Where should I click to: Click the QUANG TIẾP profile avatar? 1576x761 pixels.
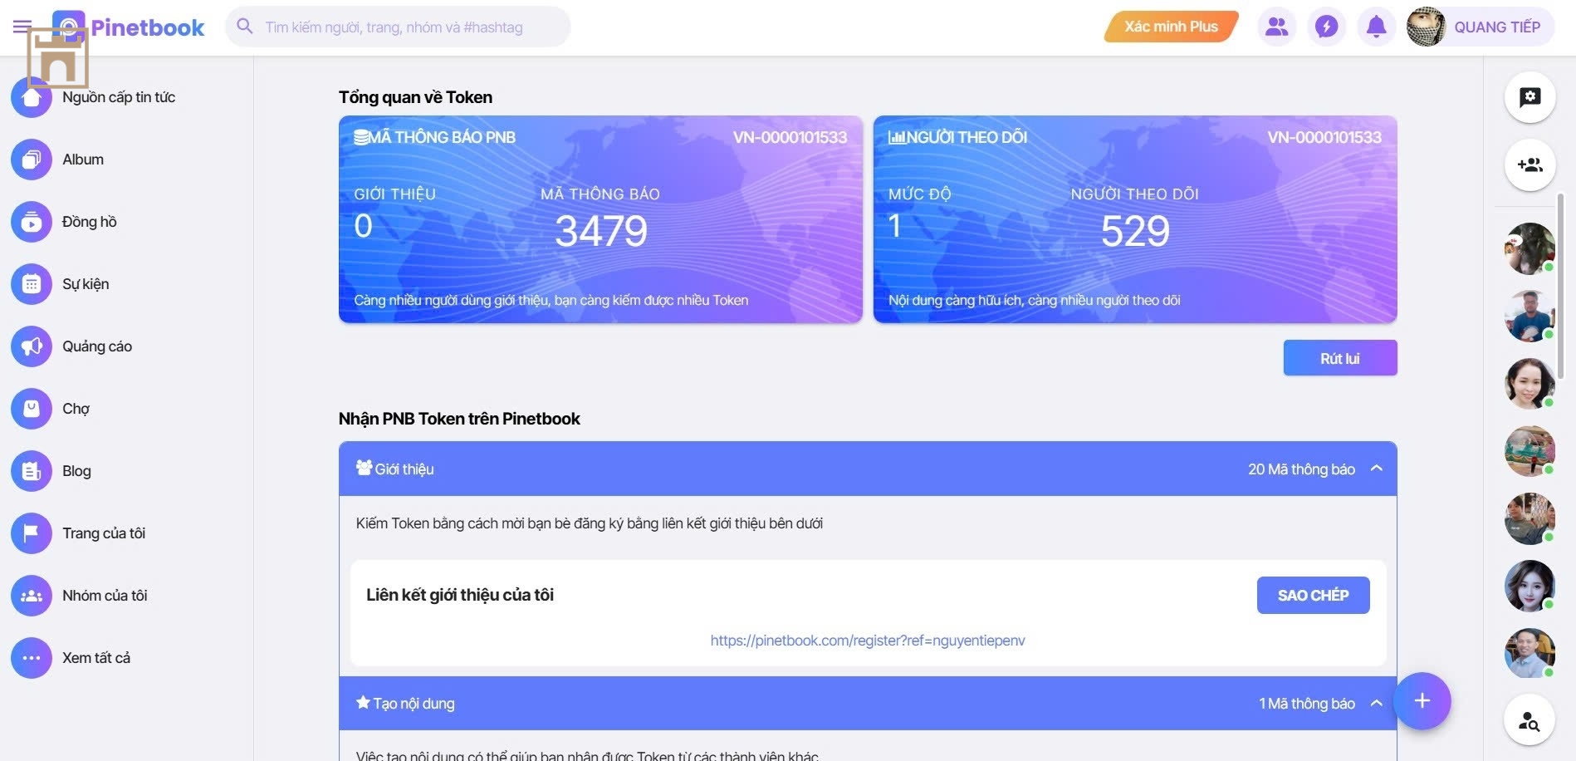(1426, 27)
